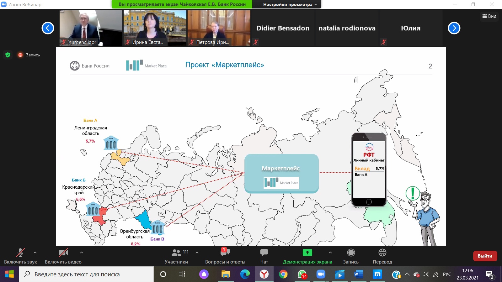Click the Record (Запись) toolbar icon
This screenshot has width=502, height=282.
[x=351, y=253]
